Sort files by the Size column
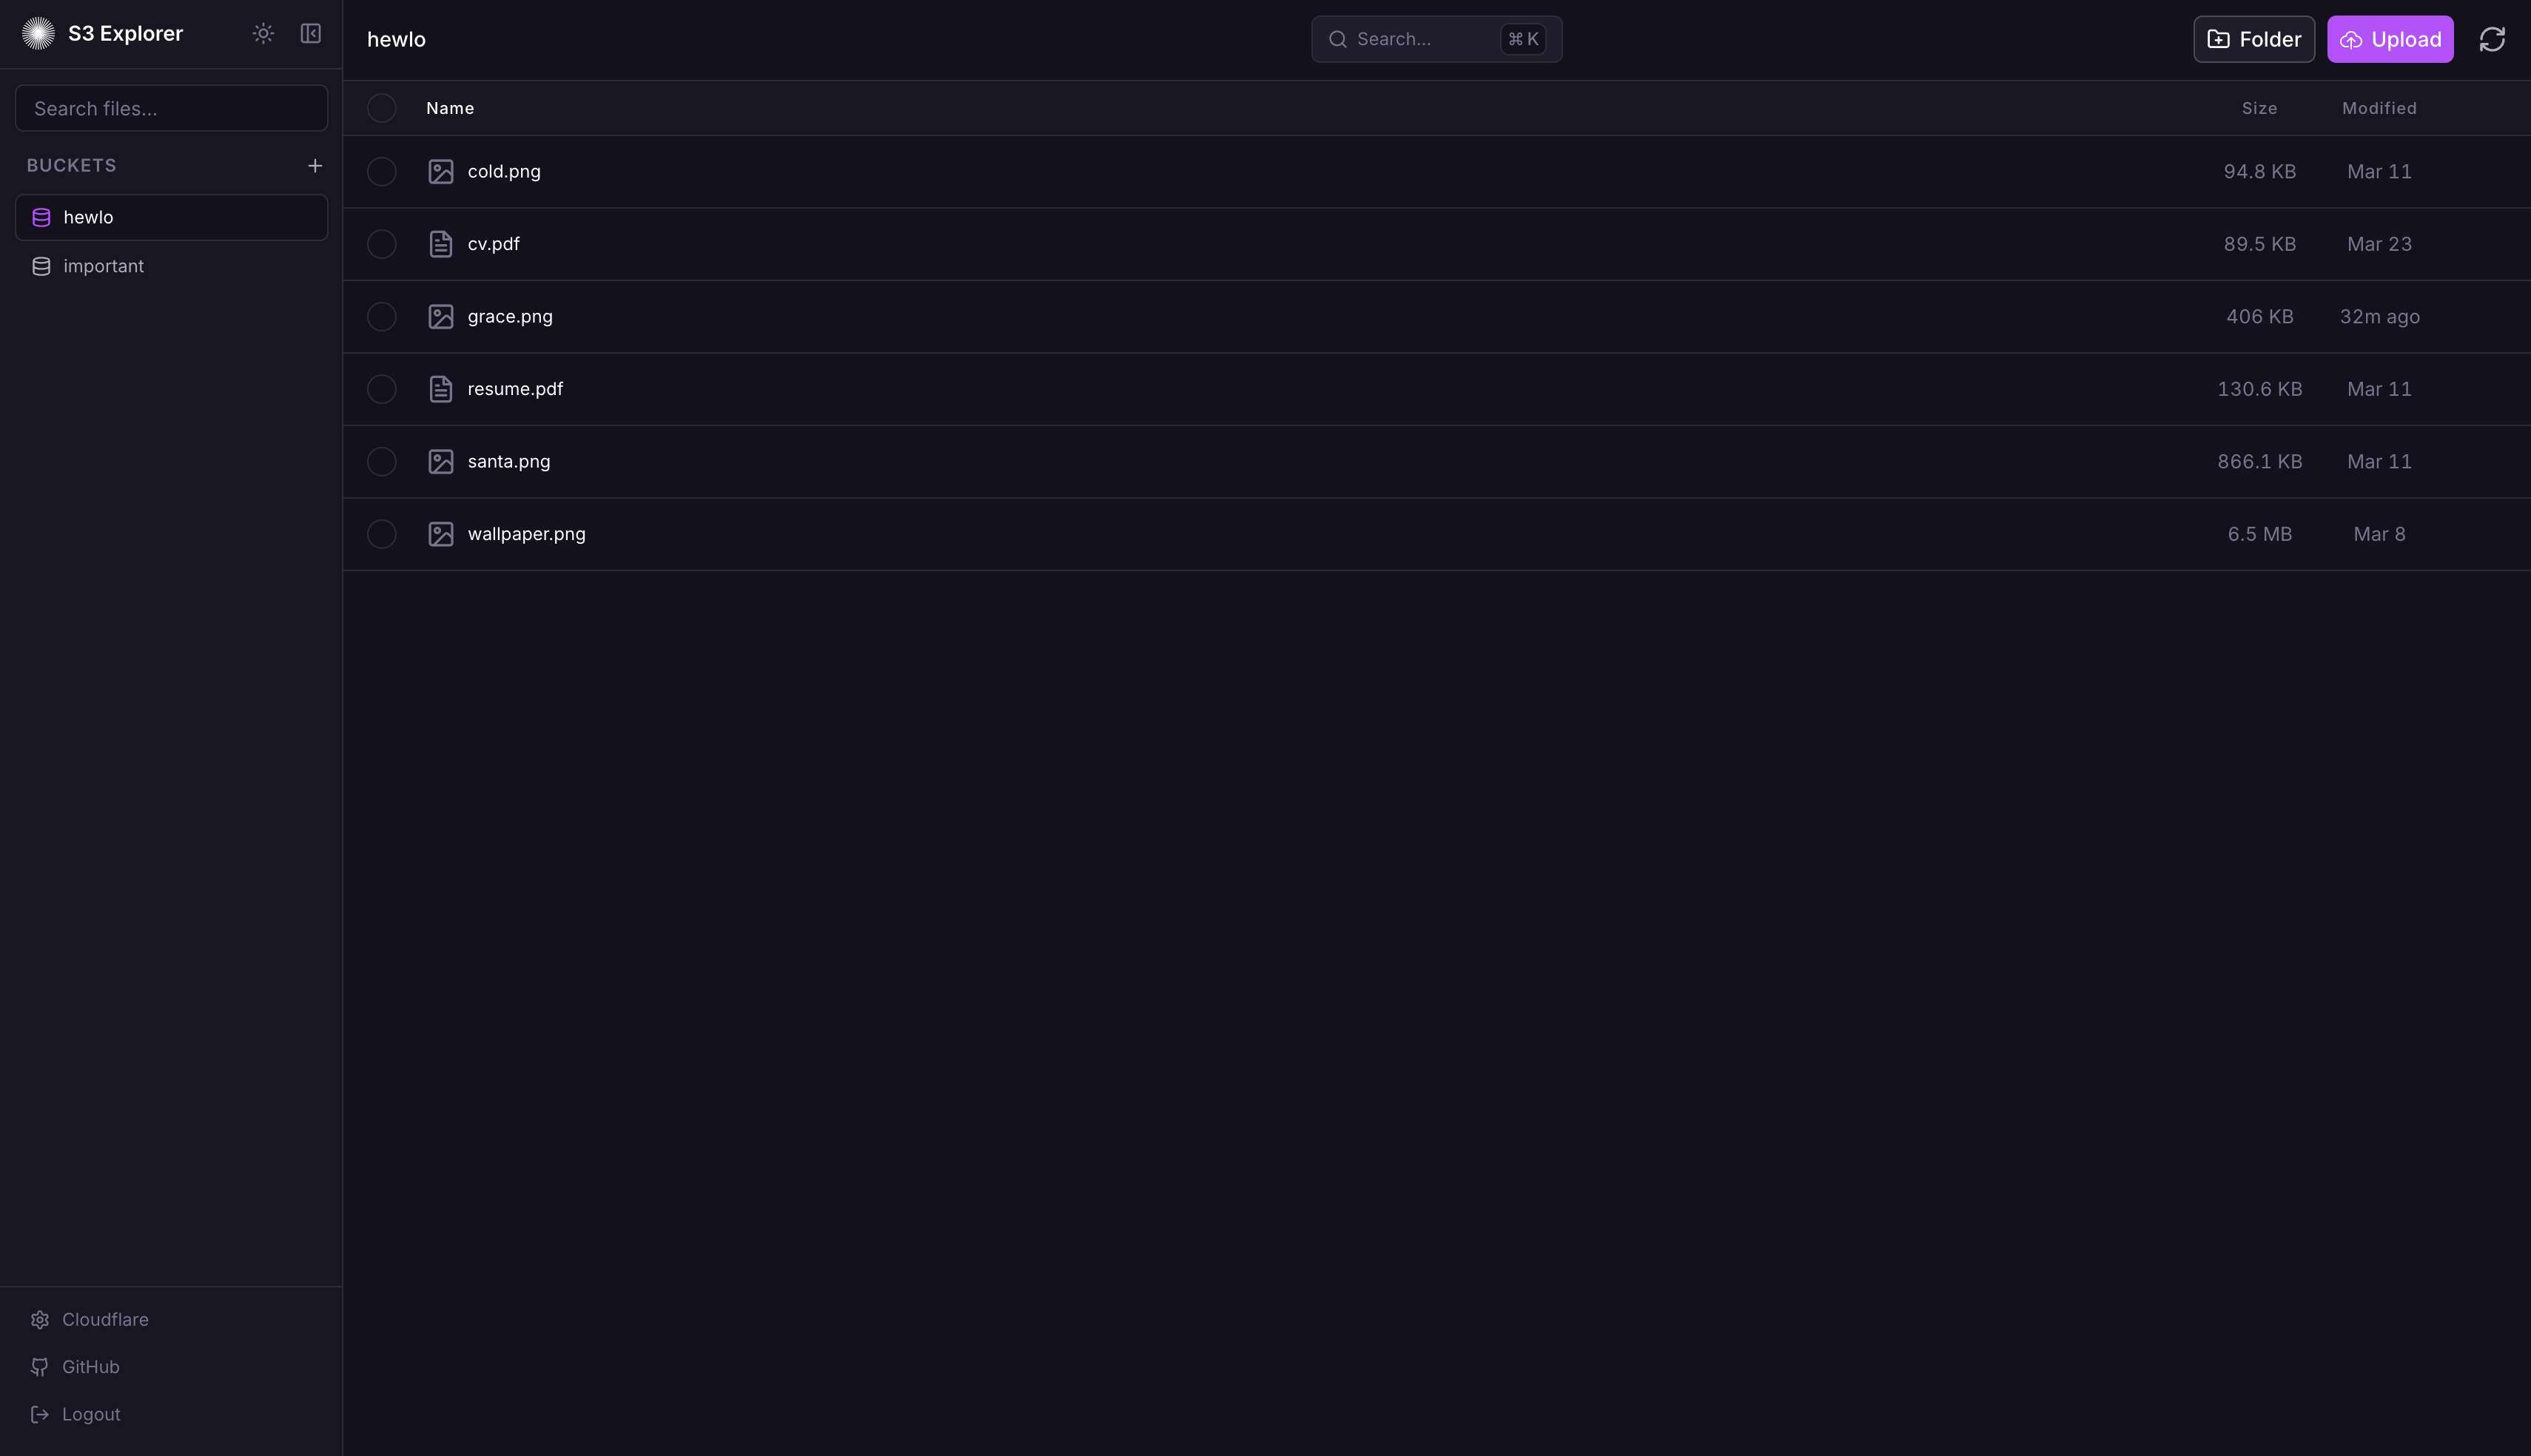This screenshot has width=2531, height=1456. click(2259, 108)
